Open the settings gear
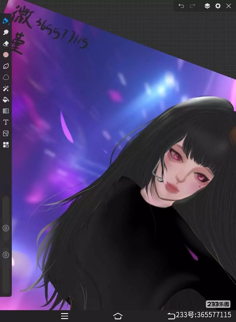Viewport: 236px width, 322px height. point(218,6)
